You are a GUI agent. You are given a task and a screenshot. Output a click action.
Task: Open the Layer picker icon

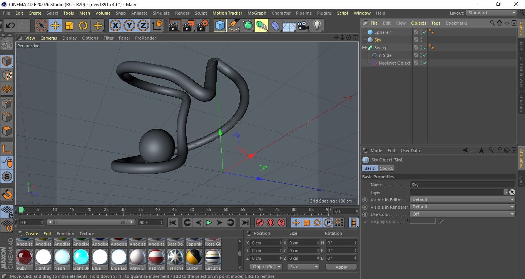[x=512, y=192]
